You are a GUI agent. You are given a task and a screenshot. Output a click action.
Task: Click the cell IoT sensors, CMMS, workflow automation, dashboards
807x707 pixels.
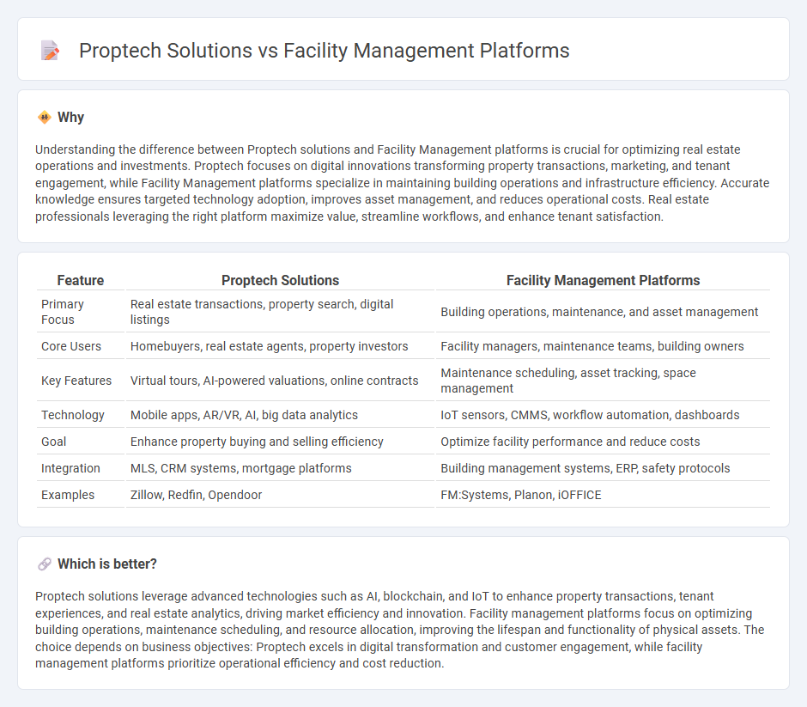[x=603, y=415]
